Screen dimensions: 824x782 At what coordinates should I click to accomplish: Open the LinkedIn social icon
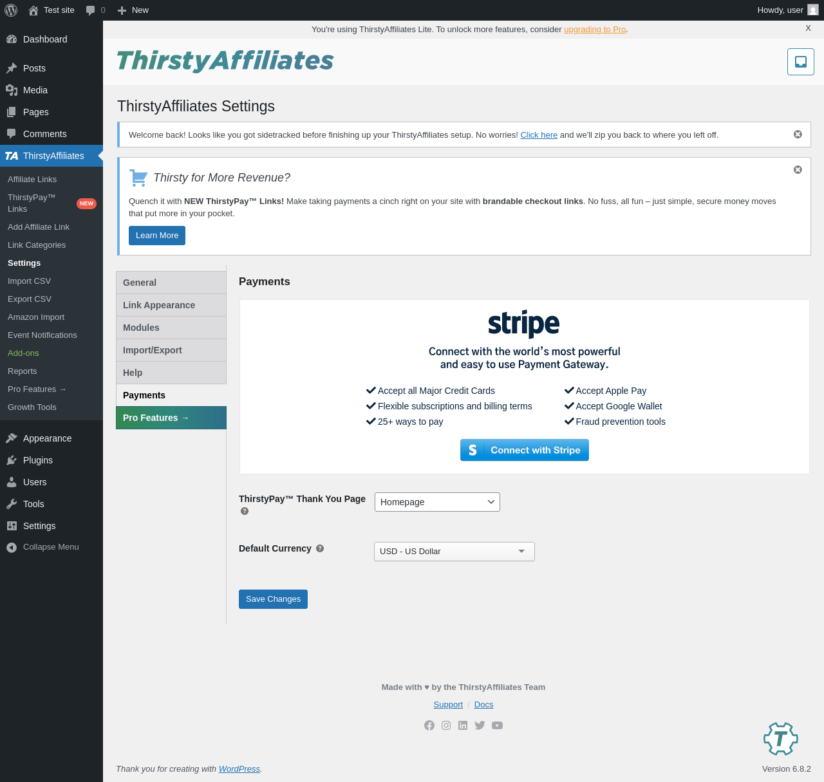[x=463, y=725]
